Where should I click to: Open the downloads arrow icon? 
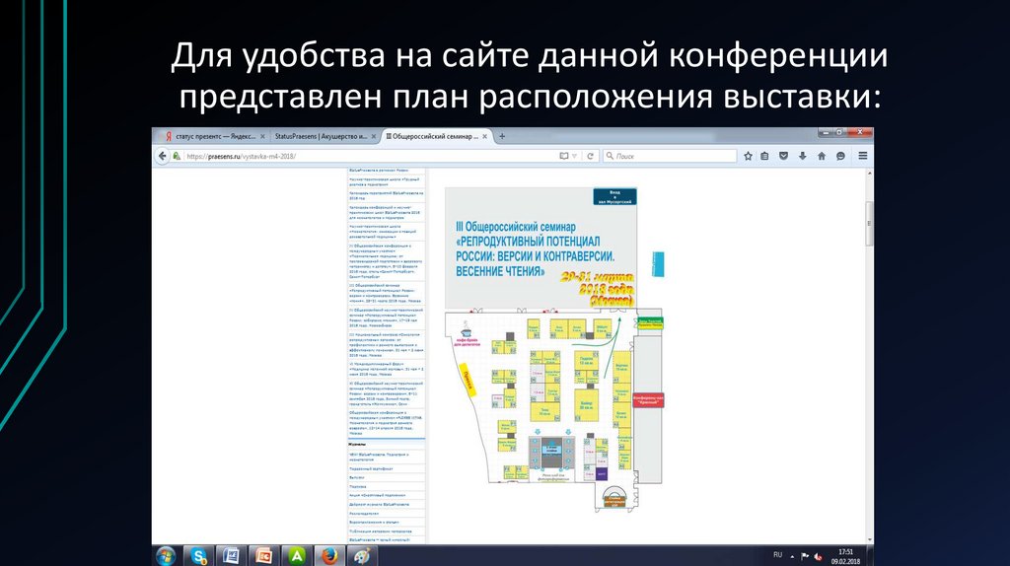[802, 156]
